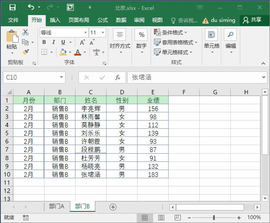Click the Cut scissors icon
The height and width of the screenshot is (223, 270).
click(x=25, y=32)
